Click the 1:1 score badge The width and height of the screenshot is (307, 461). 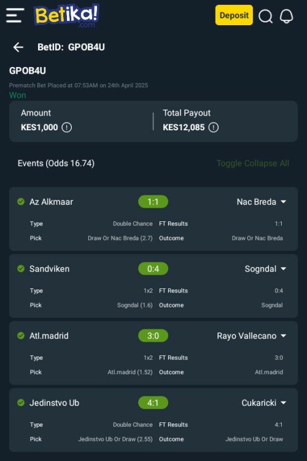[x=153, y=202]
